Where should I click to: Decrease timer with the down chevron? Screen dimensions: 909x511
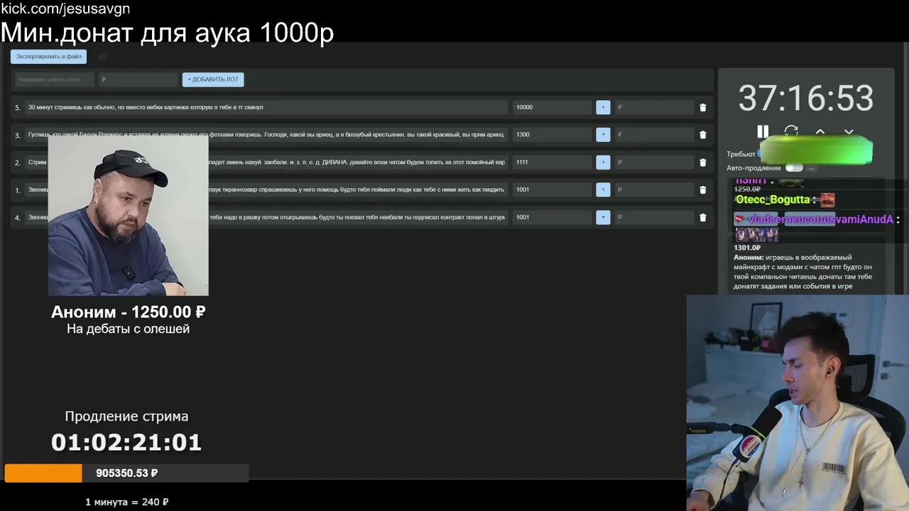tap(849, 131)
